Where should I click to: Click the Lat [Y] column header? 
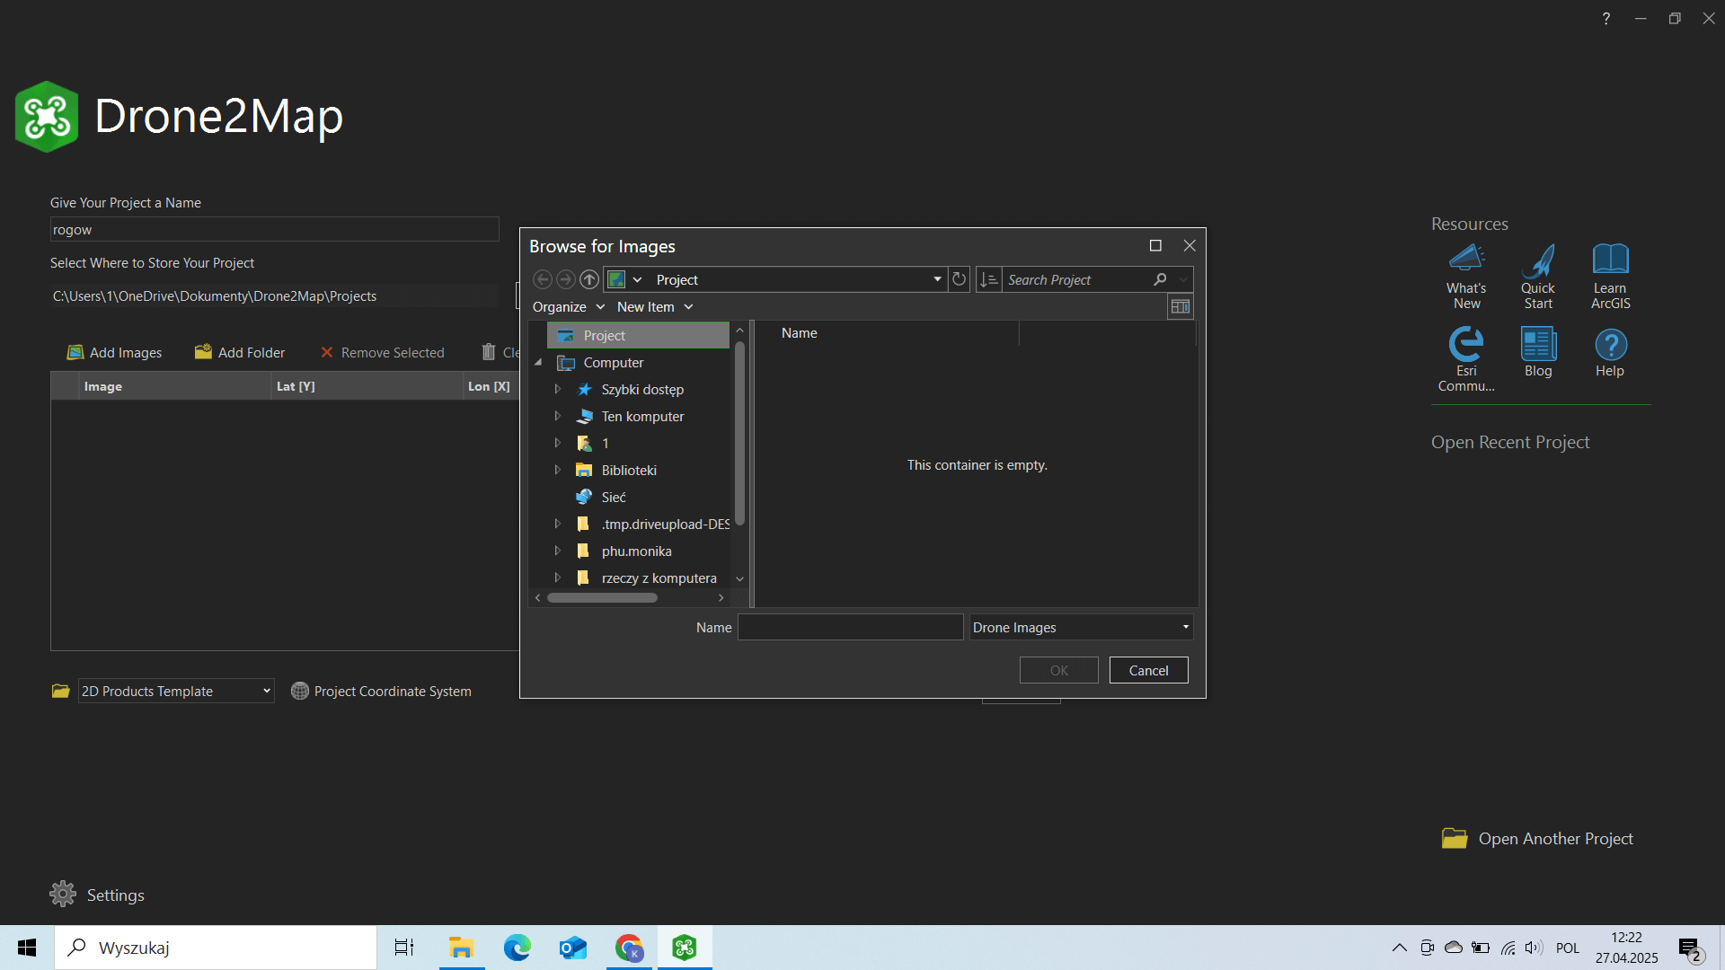[x=367, y=386]
